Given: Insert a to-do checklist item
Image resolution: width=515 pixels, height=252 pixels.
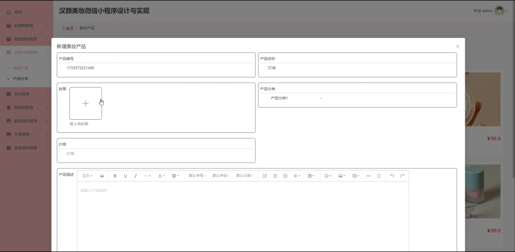Looking at the screenshot, I should coord(286,176).
